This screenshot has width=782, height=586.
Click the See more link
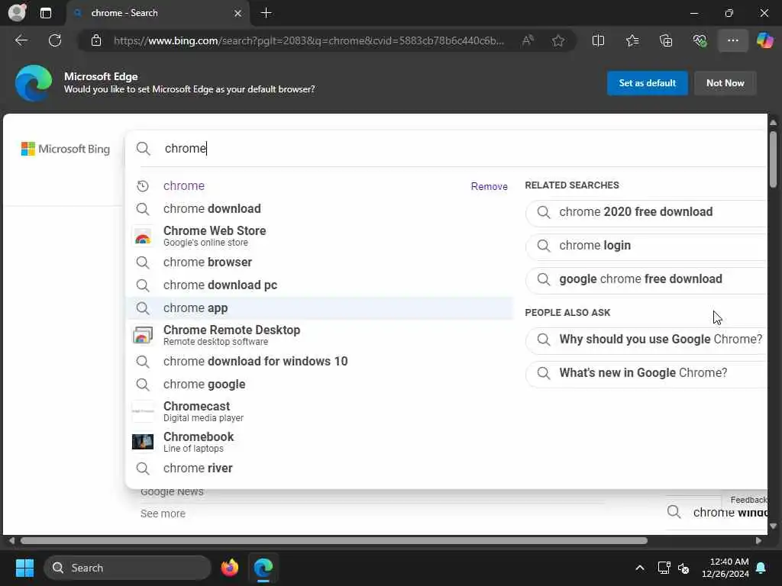163,514
